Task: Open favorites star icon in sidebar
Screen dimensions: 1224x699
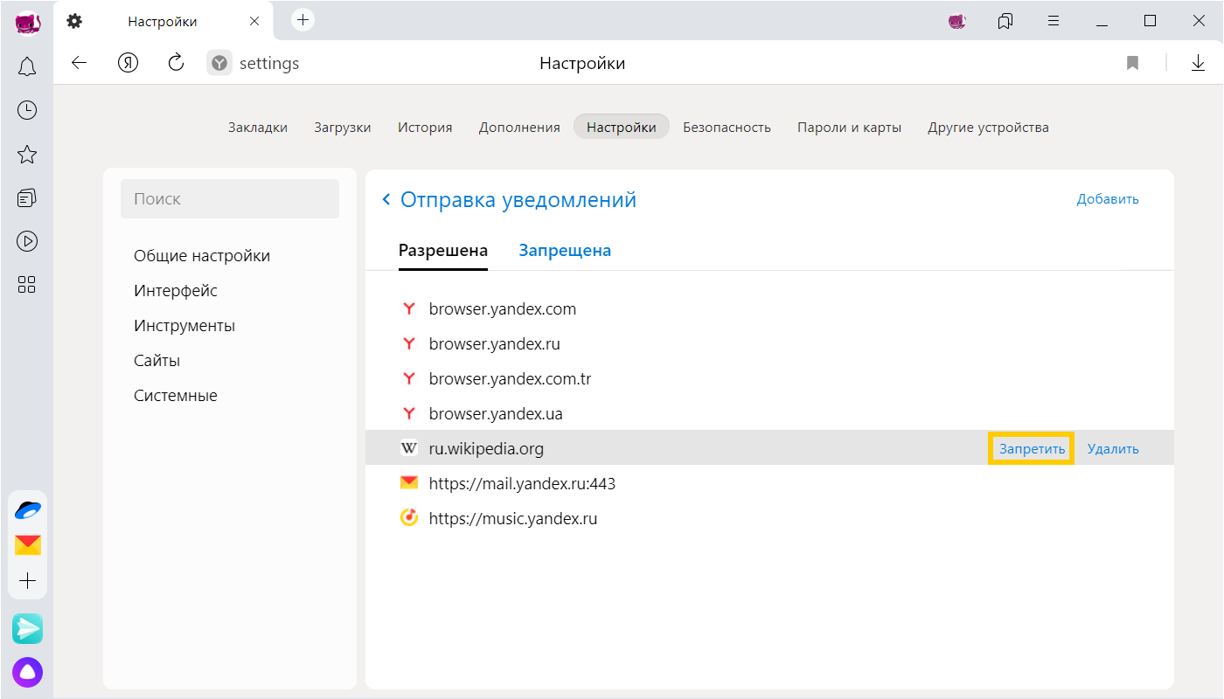Action: pyautogui.click(x=27, y=155)
